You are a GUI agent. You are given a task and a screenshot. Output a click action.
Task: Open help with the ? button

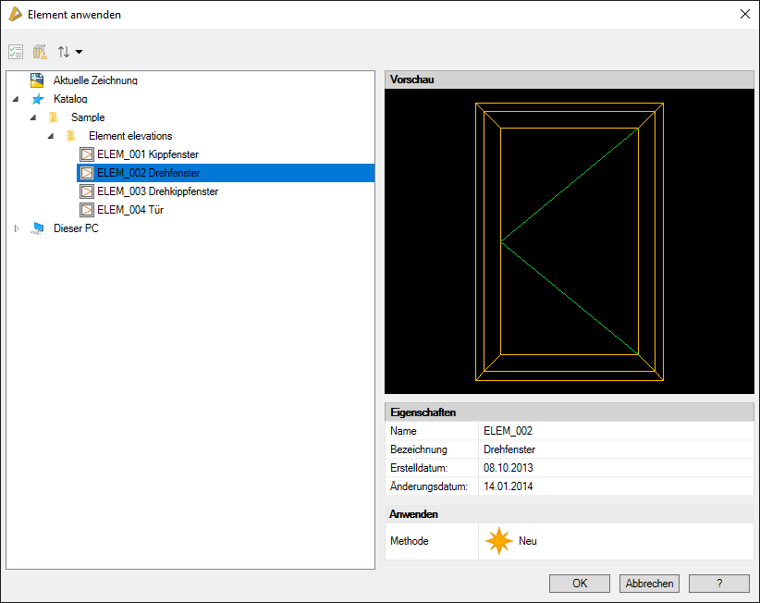coord(718,584)
